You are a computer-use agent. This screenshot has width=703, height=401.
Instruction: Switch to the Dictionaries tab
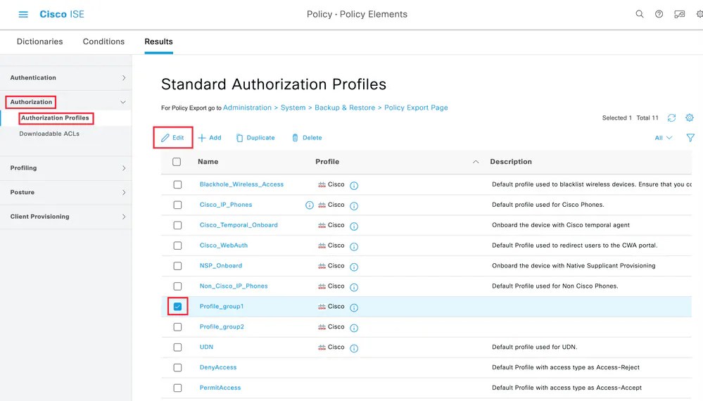tap(40, 42)
